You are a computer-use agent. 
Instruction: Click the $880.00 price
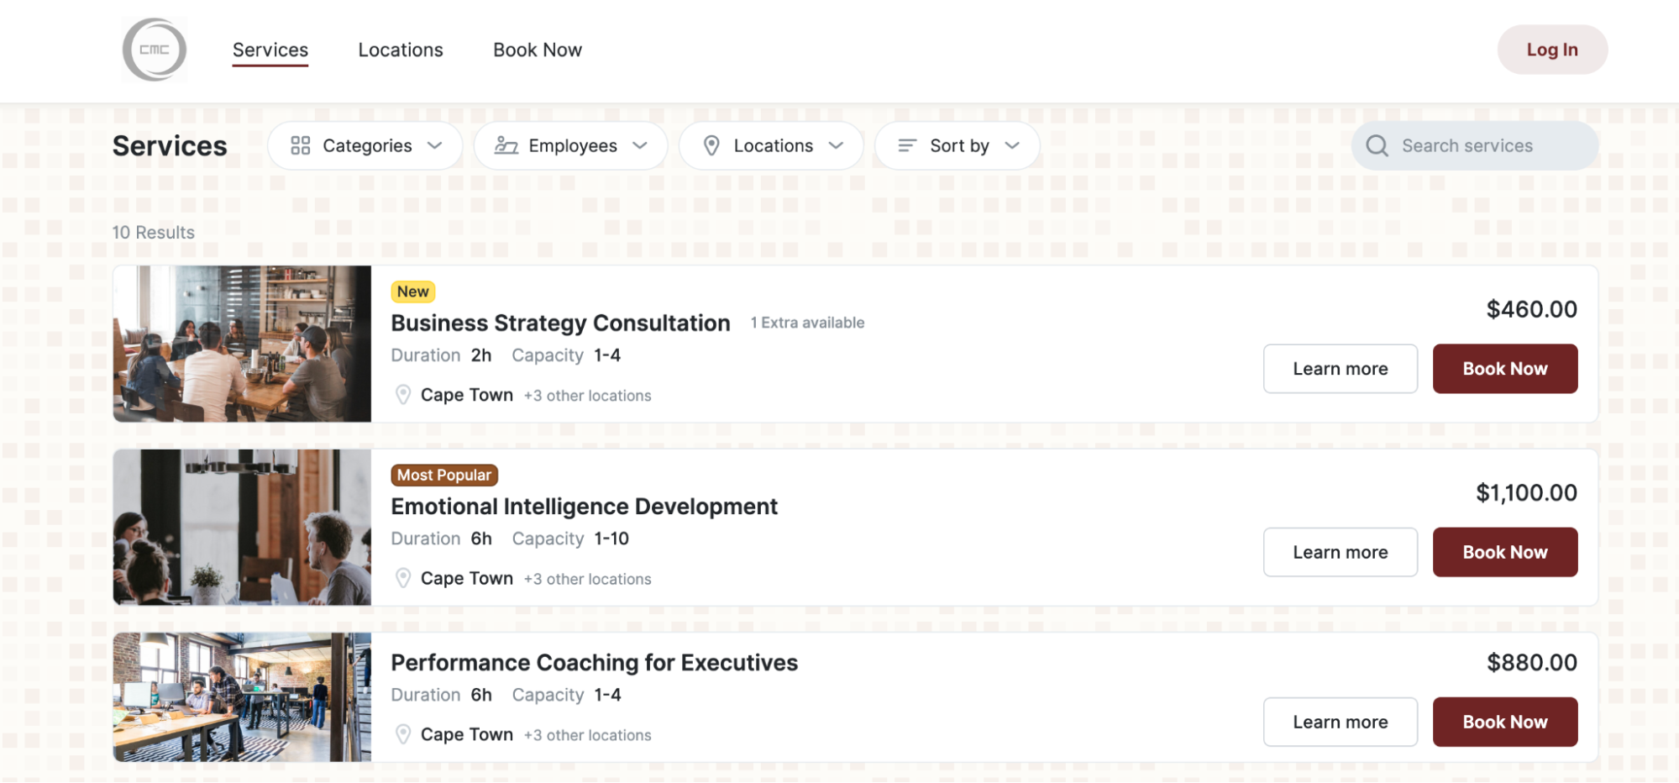1532,662
